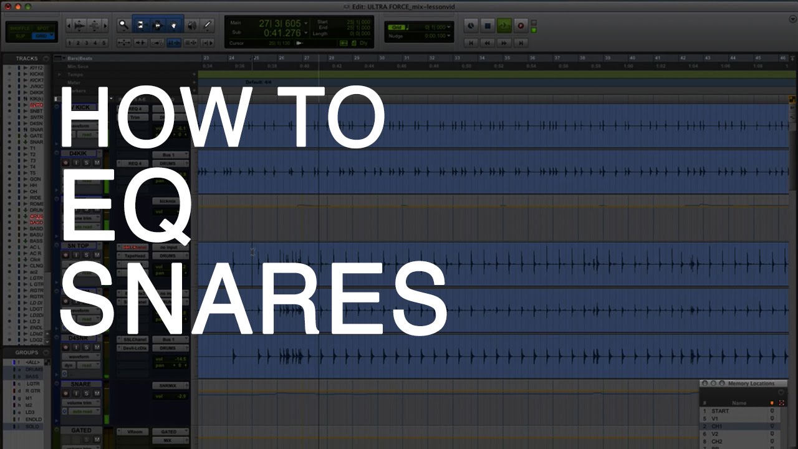Image resolution: width=798 pixels, height=449 pixels.
Task: Recall zoom preset 3
Action: [x=87, y=43]
